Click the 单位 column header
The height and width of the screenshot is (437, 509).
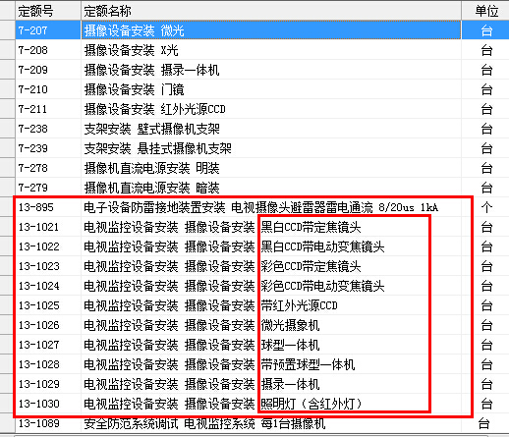486,11
